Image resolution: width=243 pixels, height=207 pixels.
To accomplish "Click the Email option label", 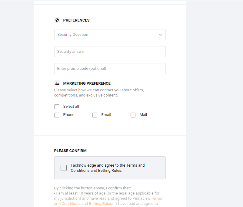I will click(x=106, y=115).
